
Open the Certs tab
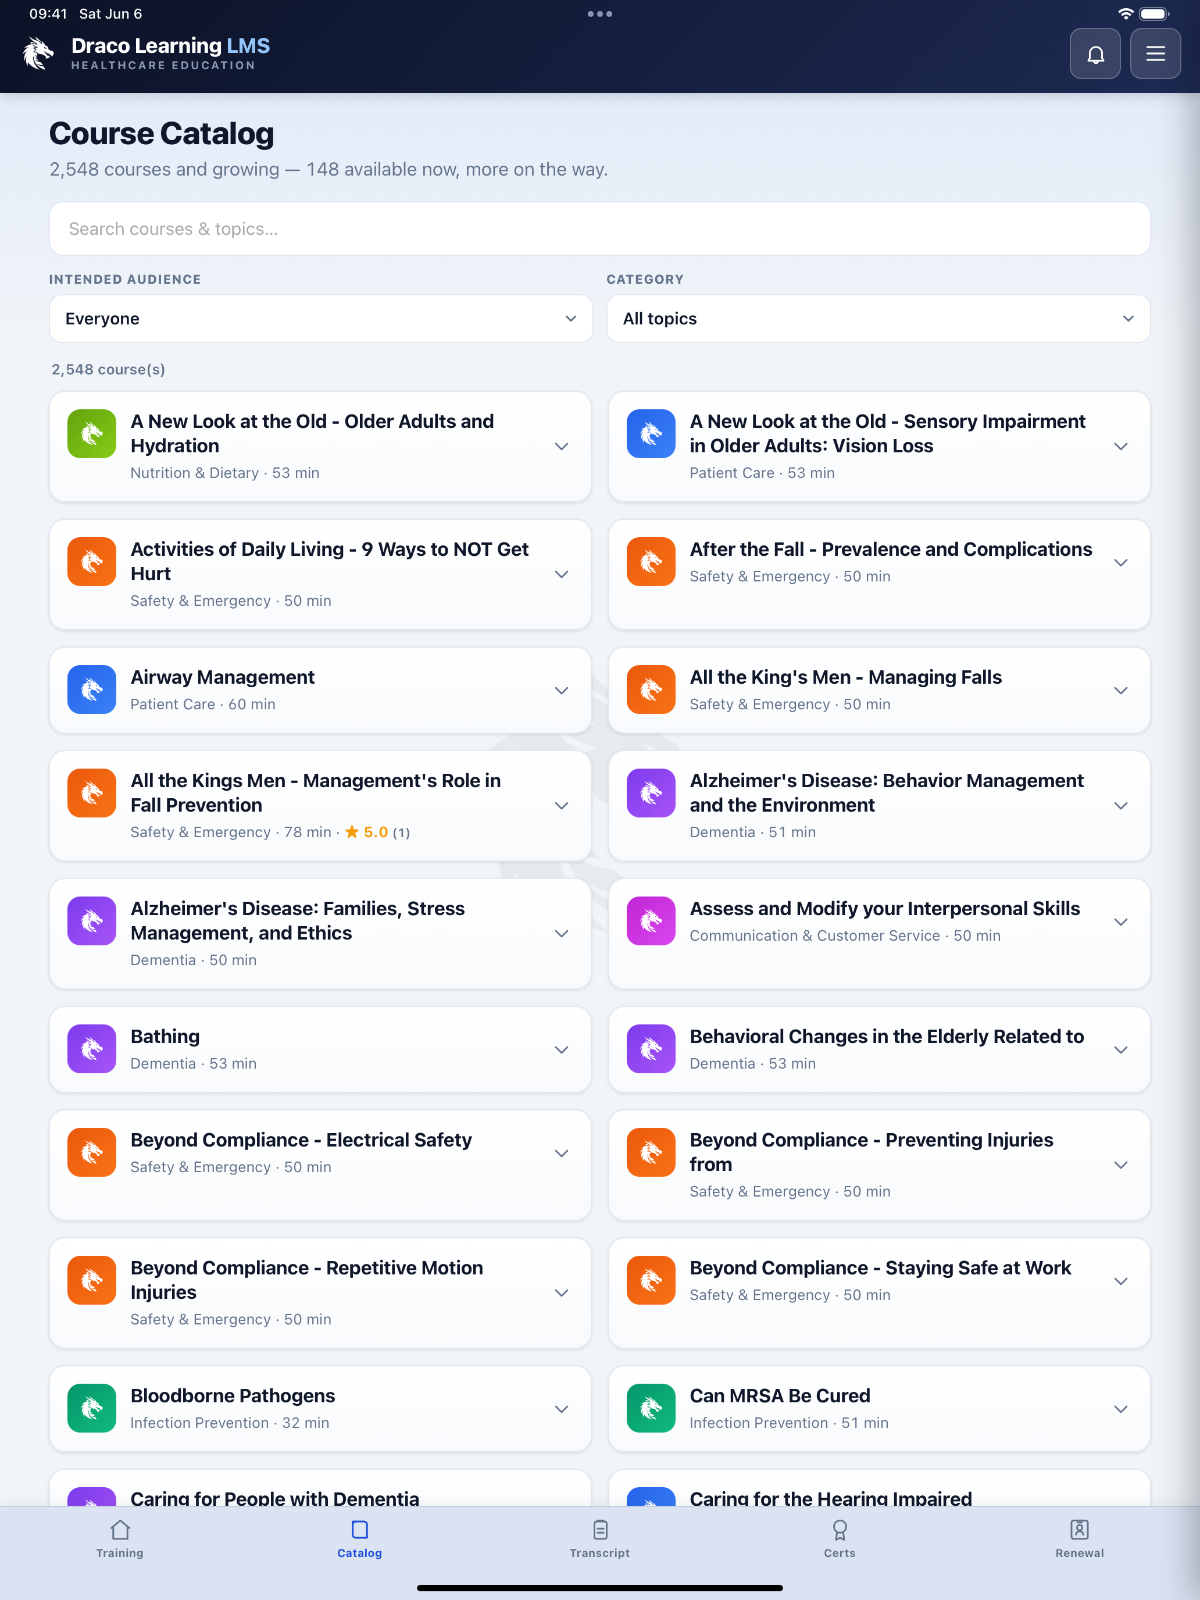tap(840, 1539)
